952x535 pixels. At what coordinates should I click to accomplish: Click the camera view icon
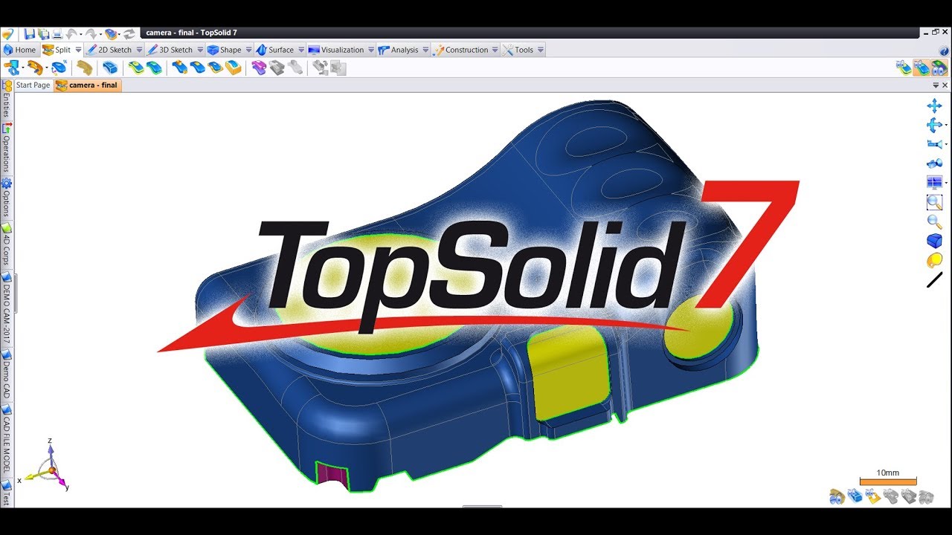934,144
